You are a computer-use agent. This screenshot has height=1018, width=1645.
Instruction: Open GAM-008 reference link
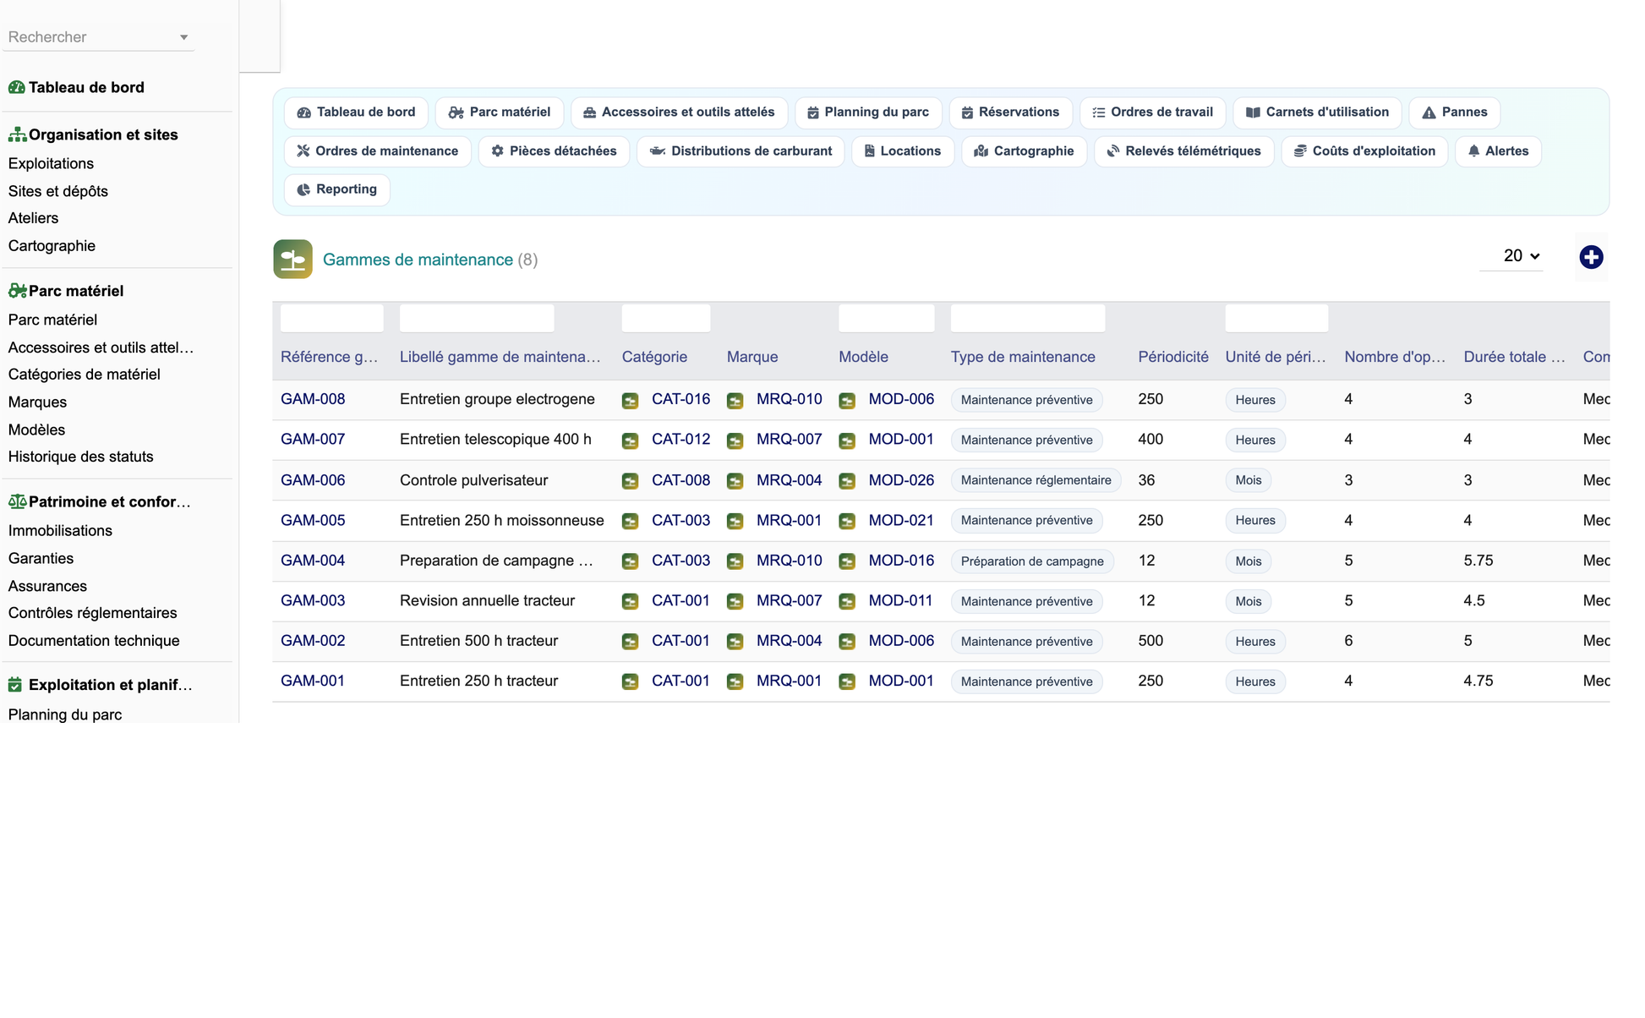click(313, 399)
